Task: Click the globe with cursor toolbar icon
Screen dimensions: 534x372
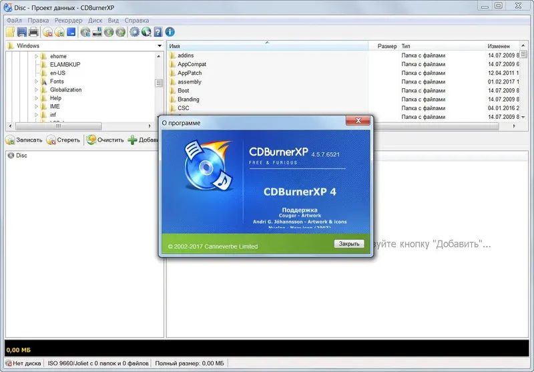Action: pos(146,32)
